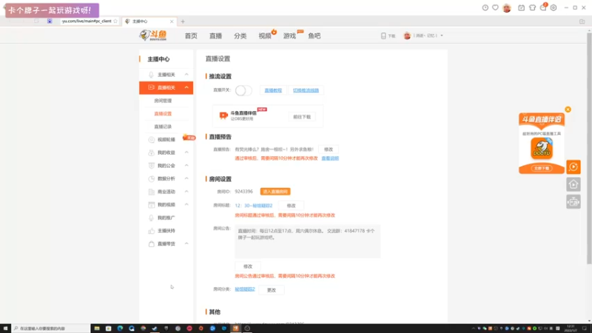592x333 pixels.
Task: Click the 前往下载 button
Action: coord(302,117)
